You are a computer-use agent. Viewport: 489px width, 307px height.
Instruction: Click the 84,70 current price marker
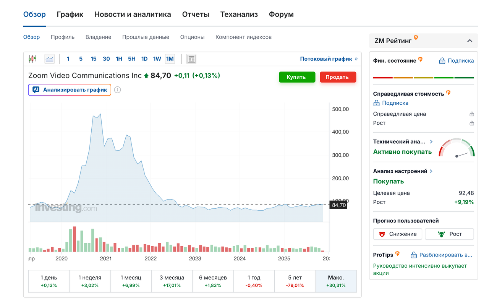click(x=338, y=205)
